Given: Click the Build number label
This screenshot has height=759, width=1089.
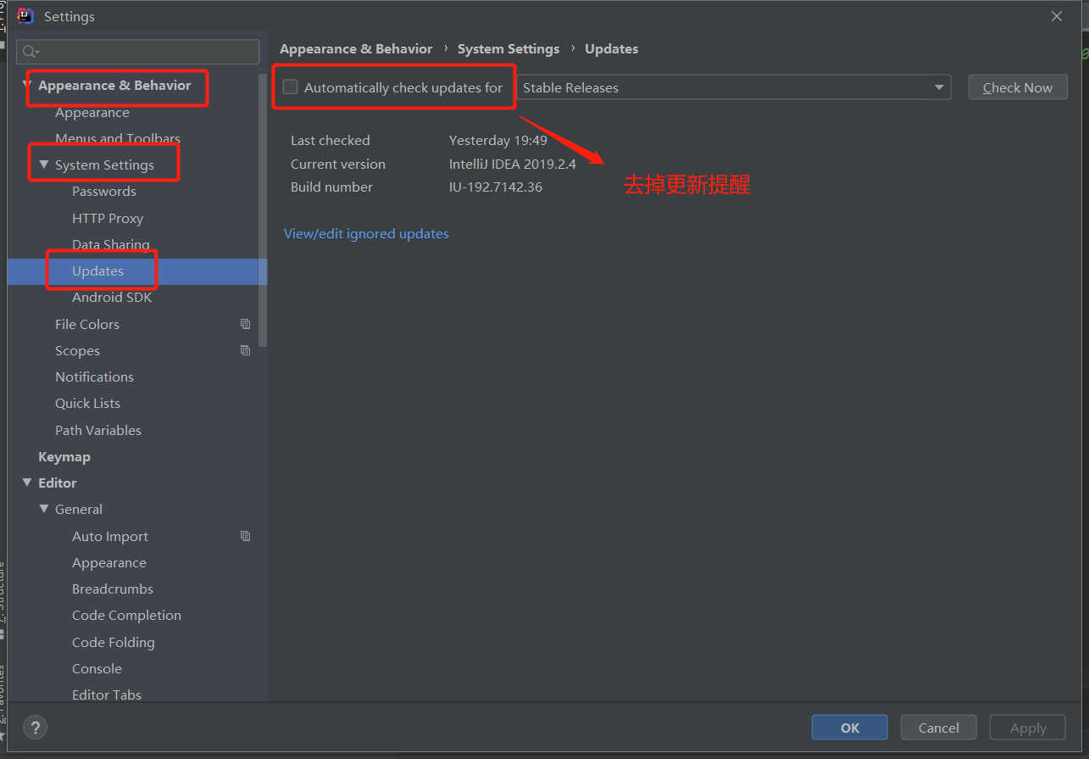Looking at the screenshot, I should [x=331, y=187].
